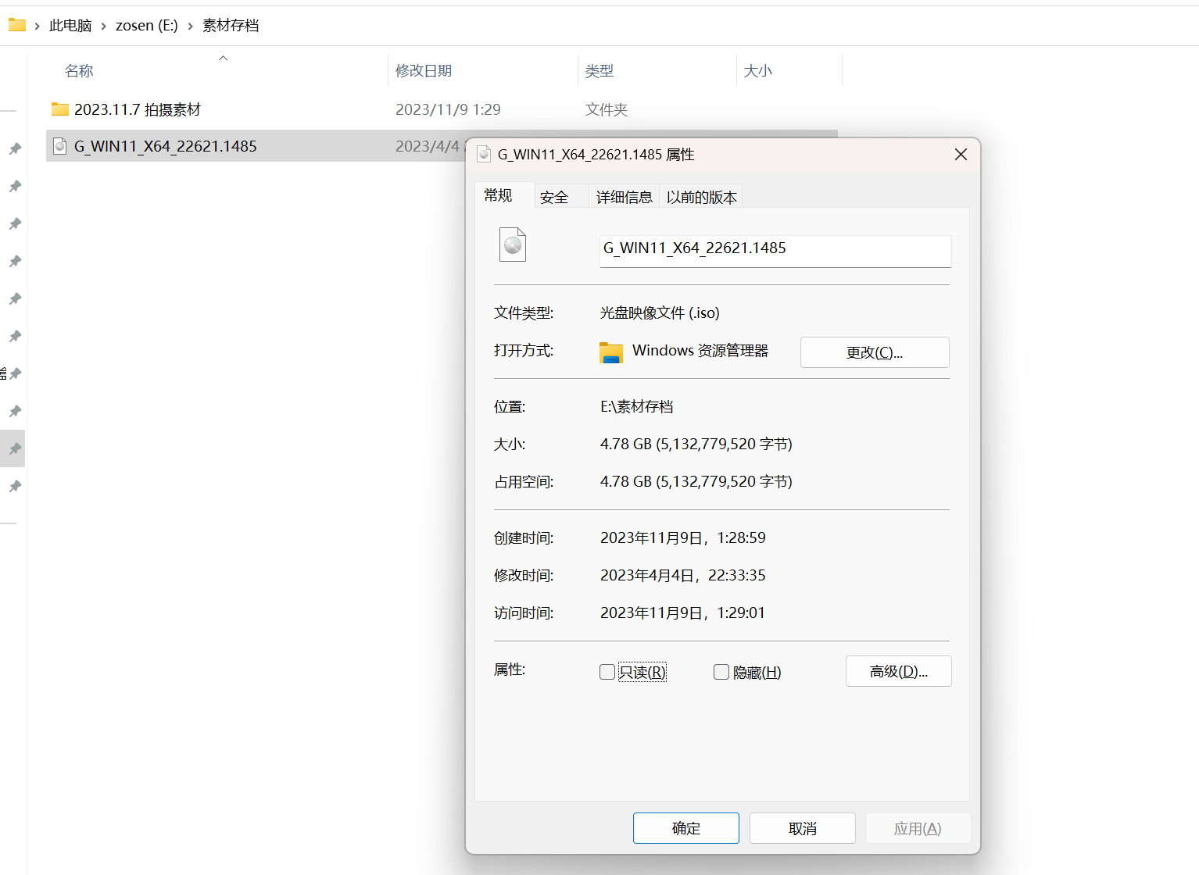1199x875 pixels.
Task: Expand the chevron before 此电脑 in the address bar
Action: click(x=37, y=26)
